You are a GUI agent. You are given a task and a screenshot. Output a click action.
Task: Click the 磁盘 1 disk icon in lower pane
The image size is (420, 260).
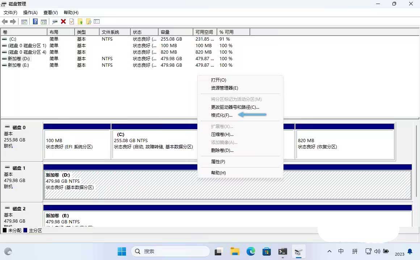click(x=7, y=168)
